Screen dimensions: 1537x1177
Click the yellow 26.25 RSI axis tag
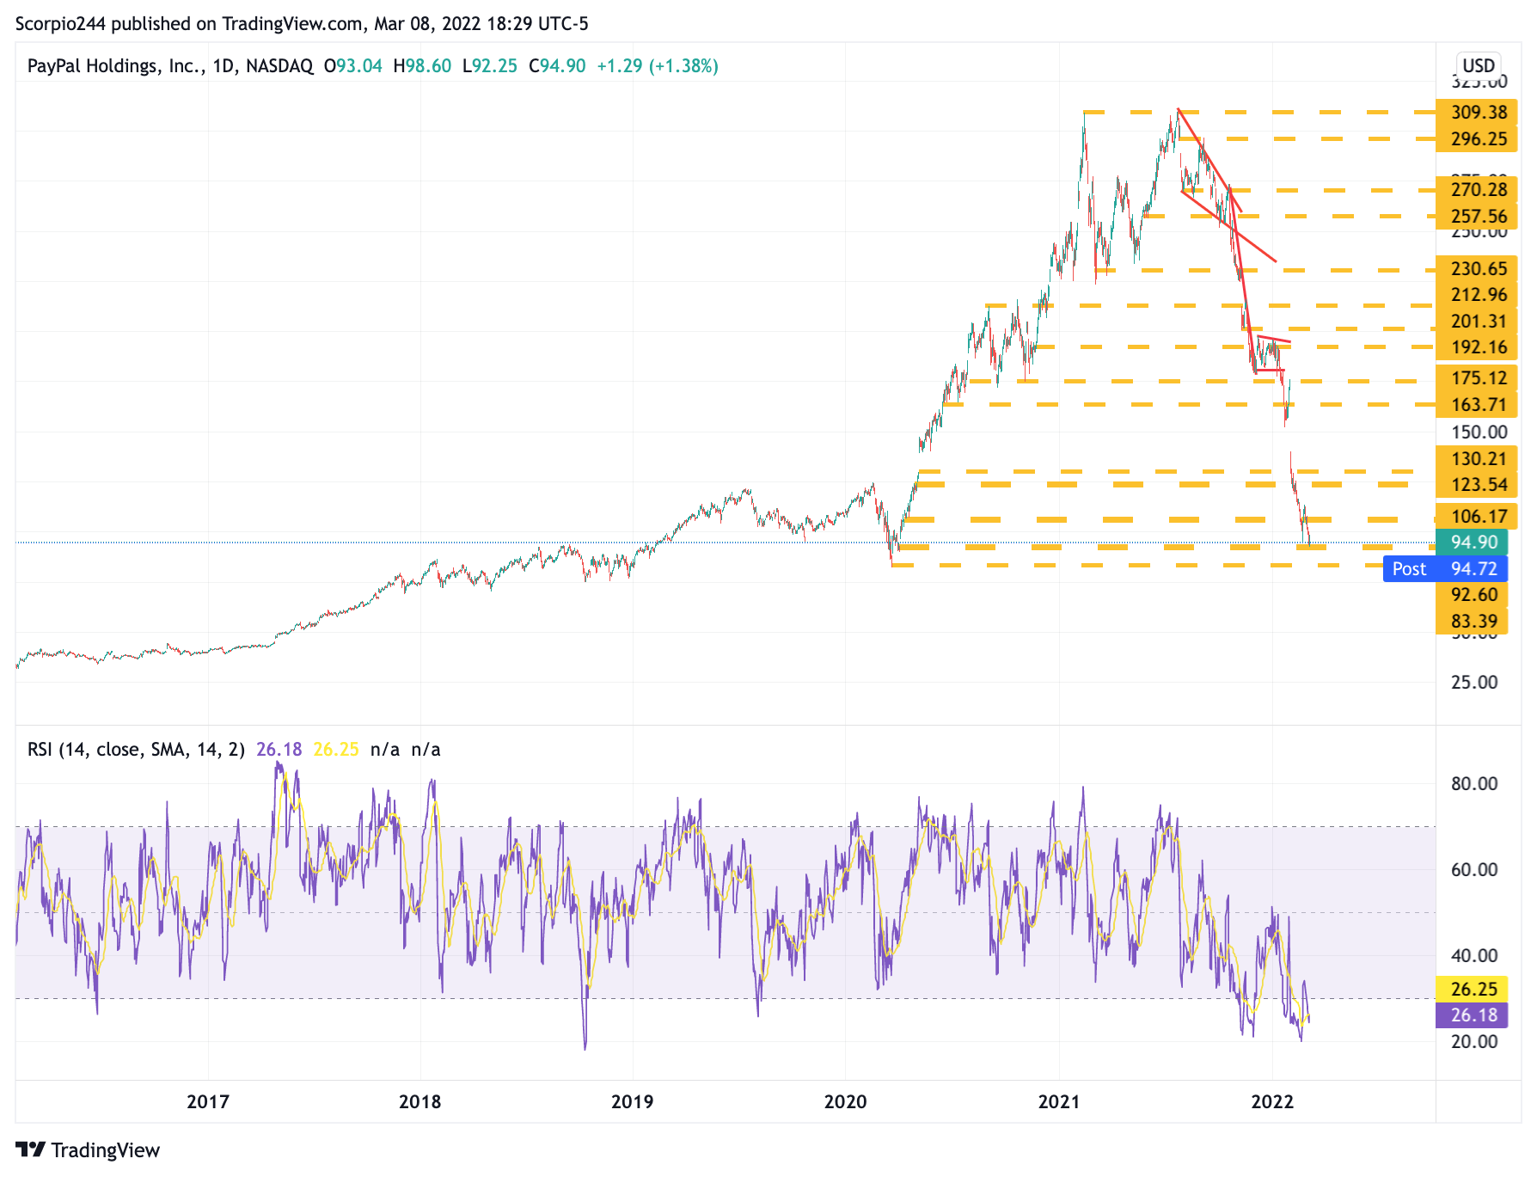click(1472, 990)
